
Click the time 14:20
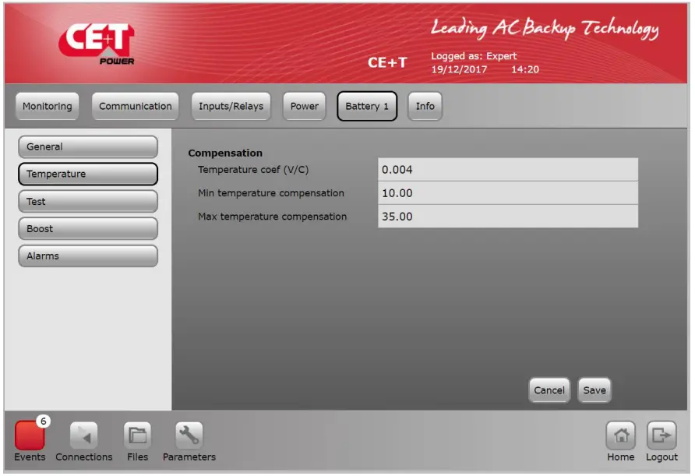pos(525,69)
